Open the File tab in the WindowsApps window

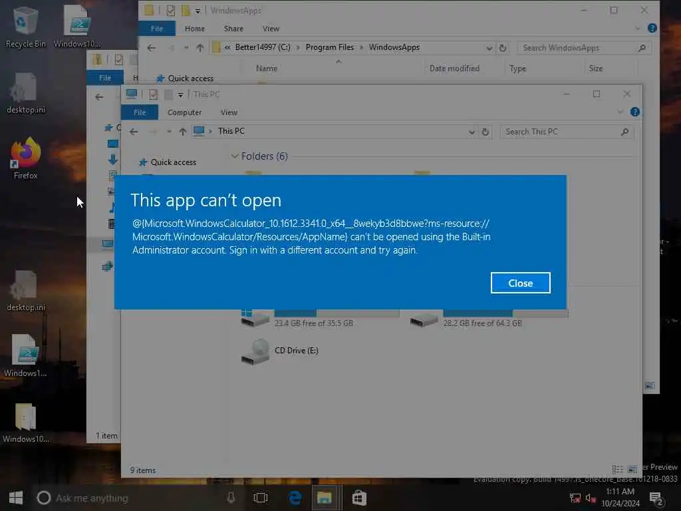(x=157, y=29)
